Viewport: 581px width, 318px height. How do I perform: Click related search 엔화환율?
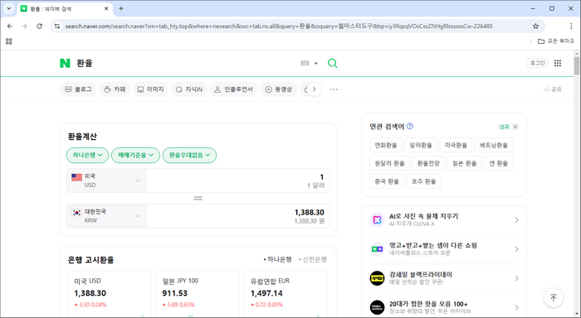[x=386, y=145]
